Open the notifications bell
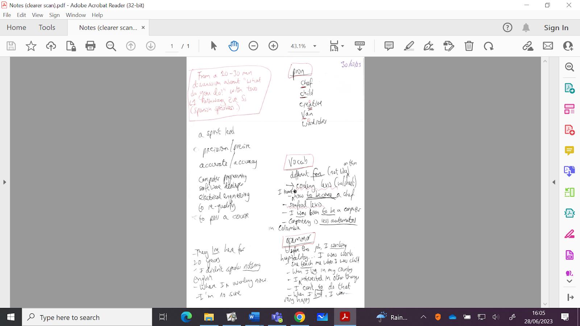The height and width of the screenshot is (326, 580). pos(526,28)
